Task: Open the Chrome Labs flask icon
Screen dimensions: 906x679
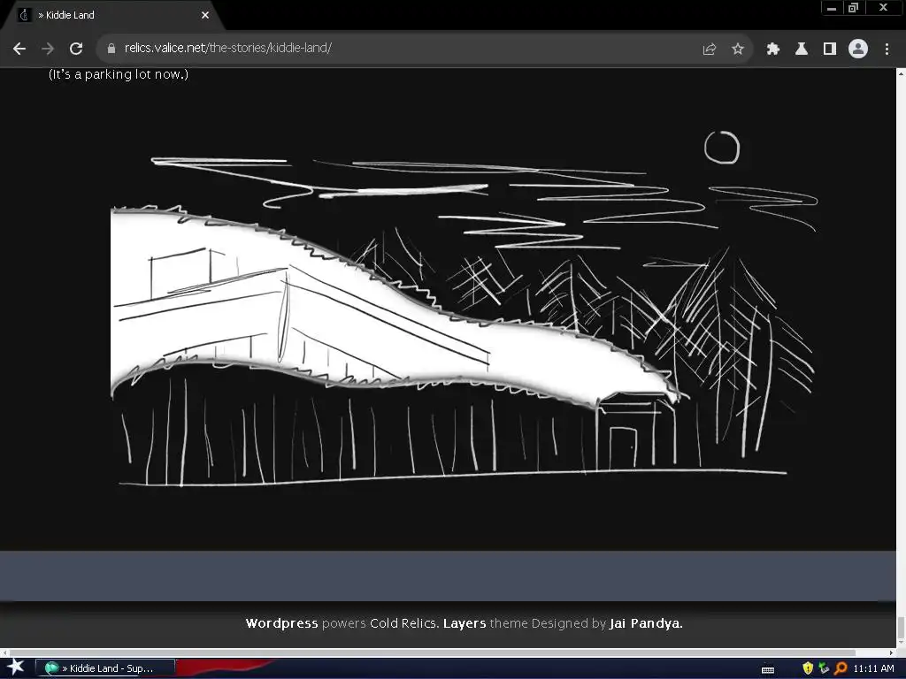Action: click(802, 50)
